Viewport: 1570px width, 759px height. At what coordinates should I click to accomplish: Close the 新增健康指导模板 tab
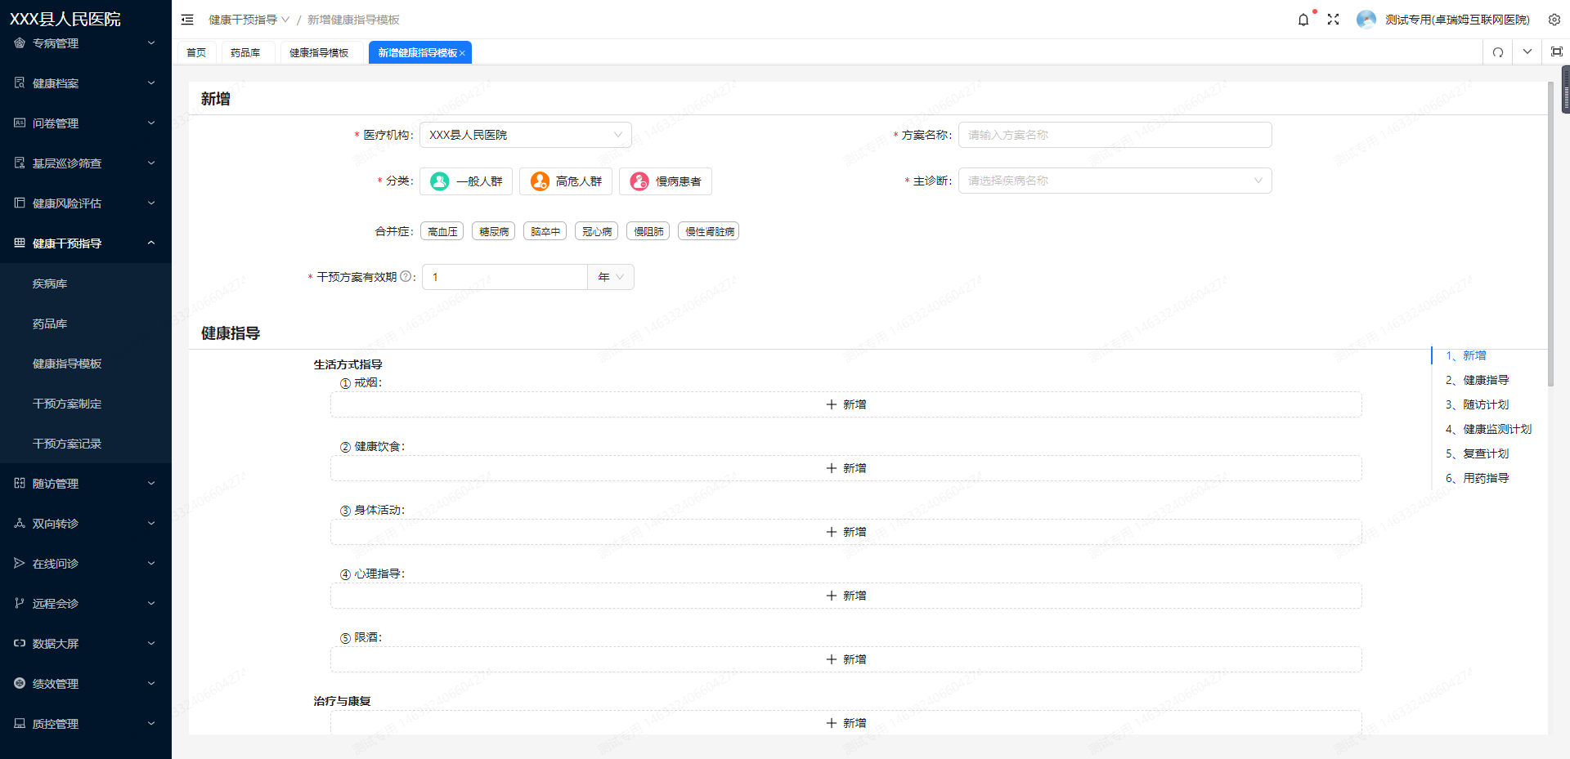click(462, 53)
